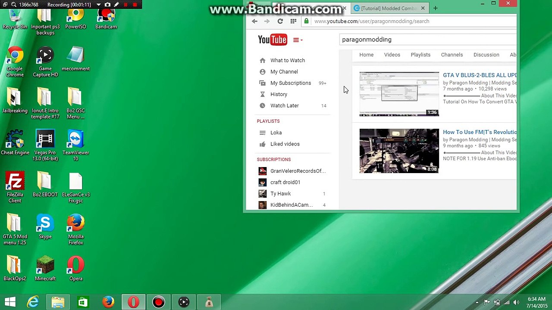Screen dimensions: 552x310
Task: Open Ty Hawk subscription channel
Action: click(x=281, y=194)
